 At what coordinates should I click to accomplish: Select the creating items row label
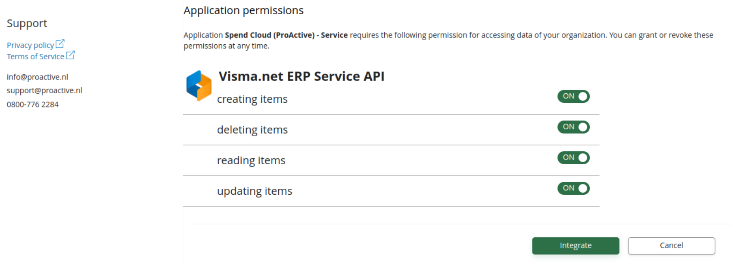252,99
